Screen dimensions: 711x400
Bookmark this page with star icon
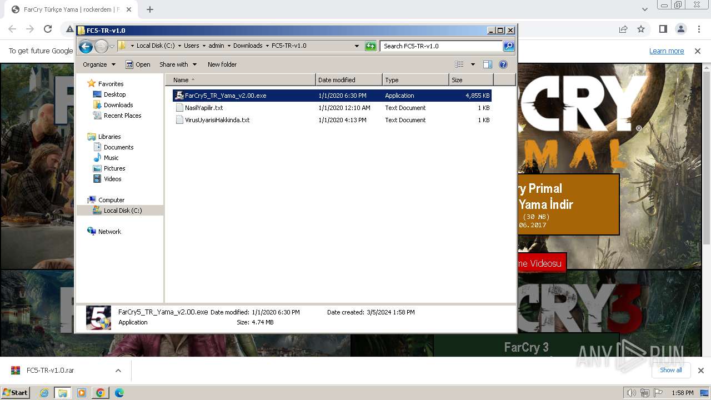(x=641, y=29)
